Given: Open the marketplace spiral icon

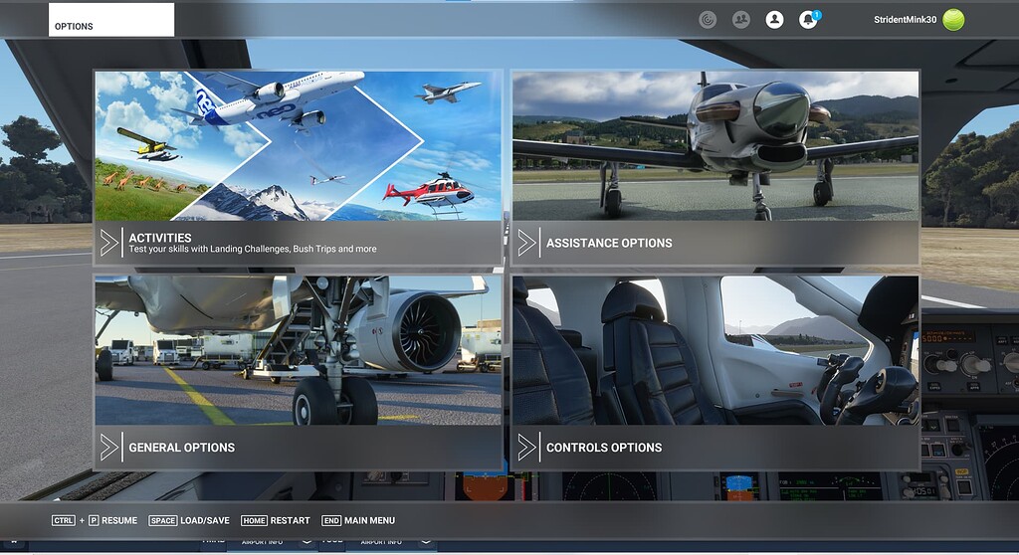Looking at the screenshot, I should [708, 20].
